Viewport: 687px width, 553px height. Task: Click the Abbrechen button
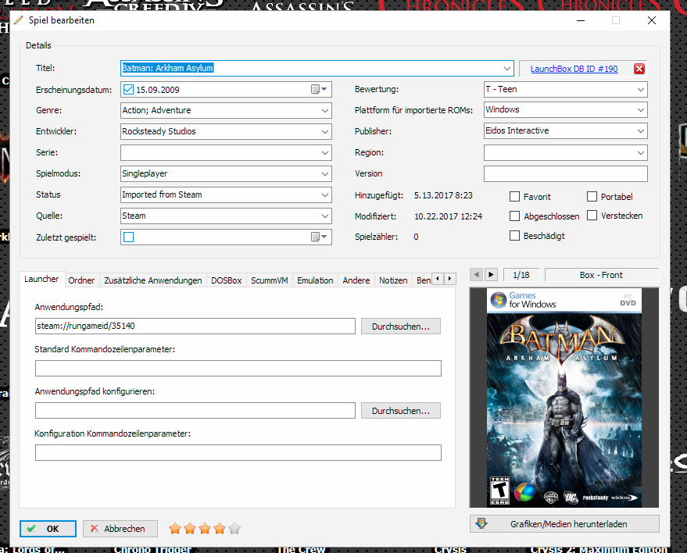point(120,529)
